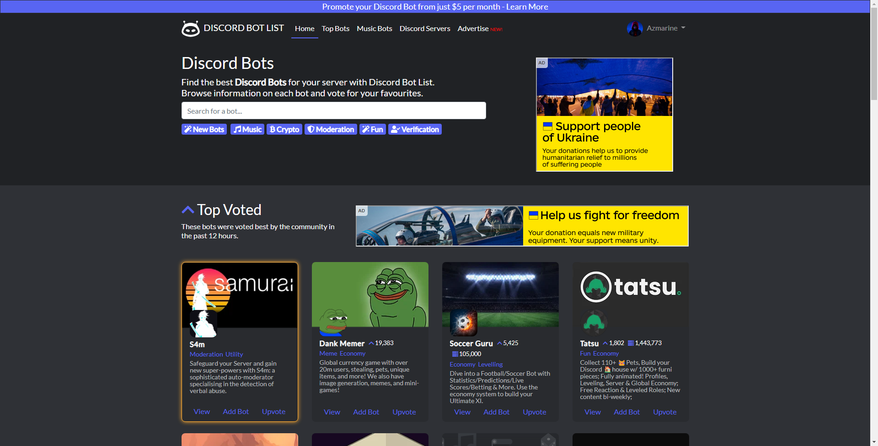Upvote the Soccer Guru bot

[x=535, y=412]
